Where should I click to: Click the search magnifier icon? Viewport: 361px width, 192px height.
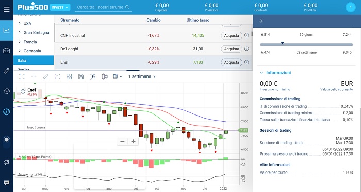(127, 7)
